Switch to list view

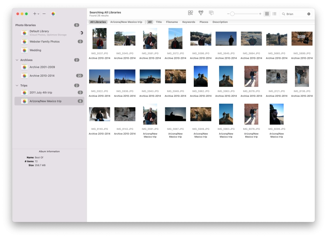click(x=274, y=14)
